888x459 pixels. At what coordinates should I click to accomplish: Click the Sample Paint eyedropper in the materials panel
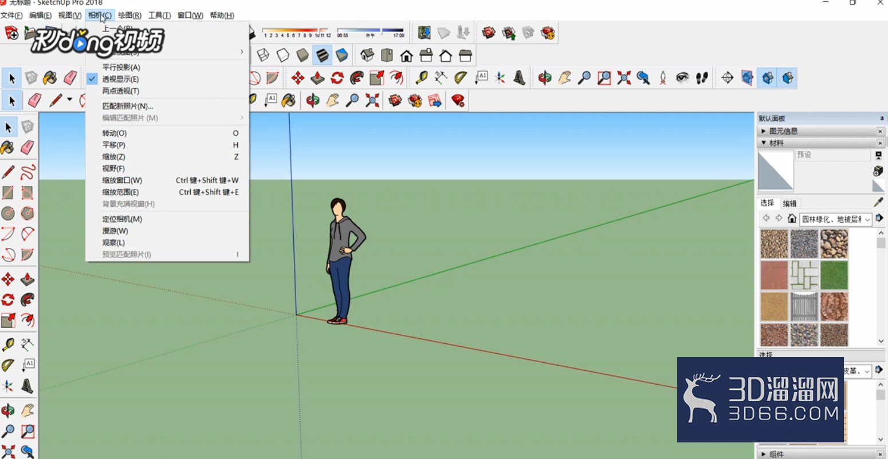point(878,202)
